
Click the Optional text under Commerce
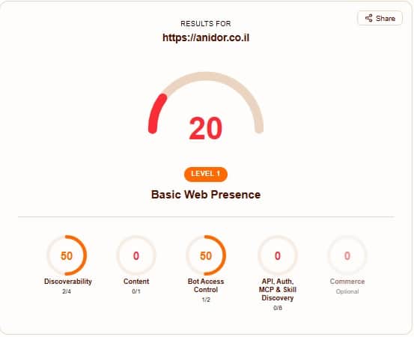347,291
